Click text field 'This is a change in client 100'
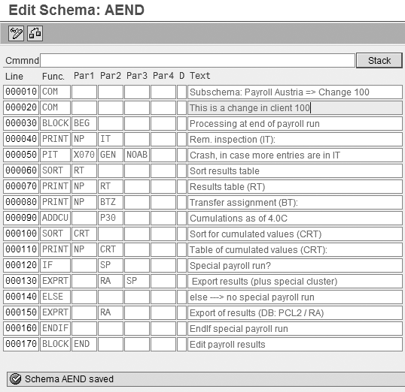Screen dimensions: 405x392 pos(294,107)
